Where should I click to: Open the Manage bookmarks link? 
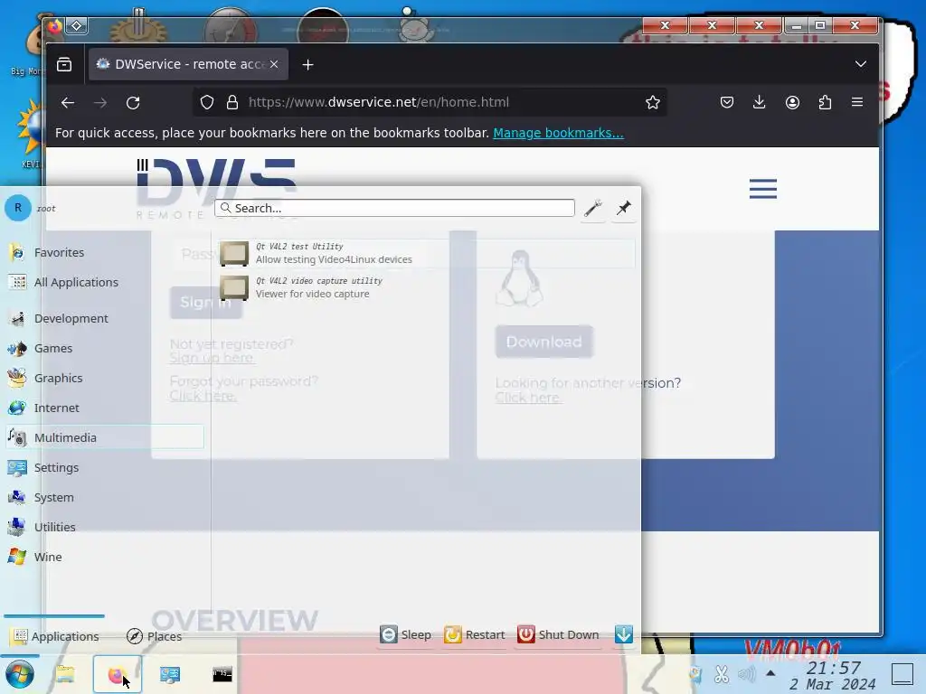558,133
